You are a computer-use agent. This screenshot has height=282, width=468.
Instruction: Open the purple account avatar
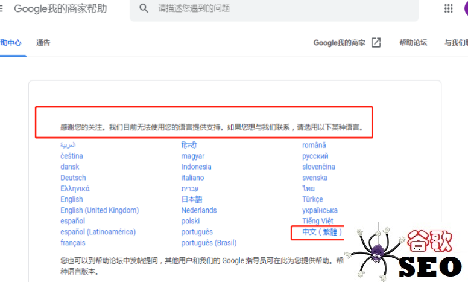[x=466, y=8]
